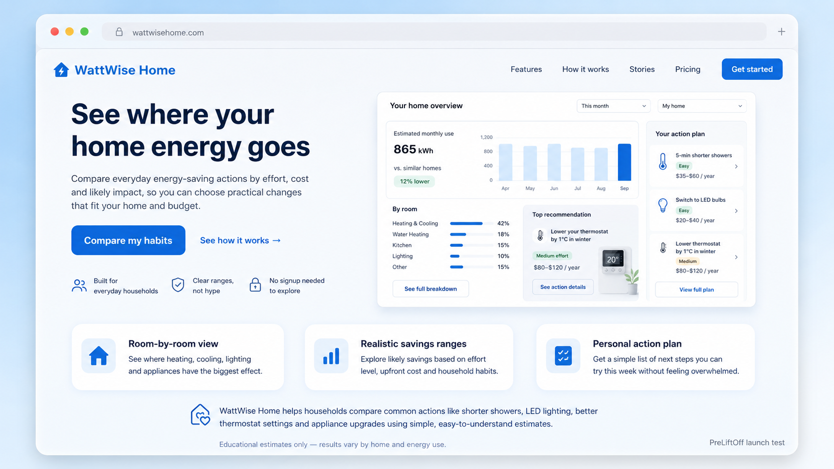Click thermometer icon for 5-min shorter showers
Image resolution: width=834 pixels, height=469 pixels.
tap(662, 162)
